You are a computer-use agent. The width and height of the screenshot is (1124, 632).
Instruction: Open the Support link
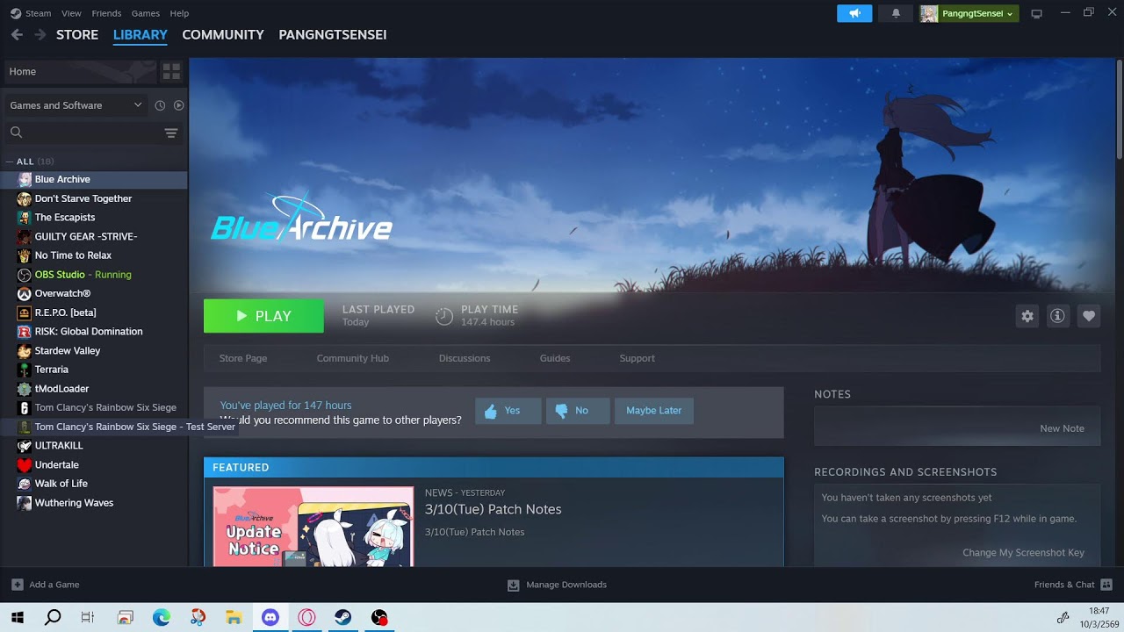click(638, 358)
